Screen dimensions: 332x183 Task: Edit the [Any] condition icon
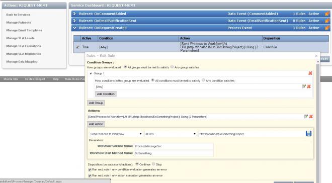click(304, 86)
